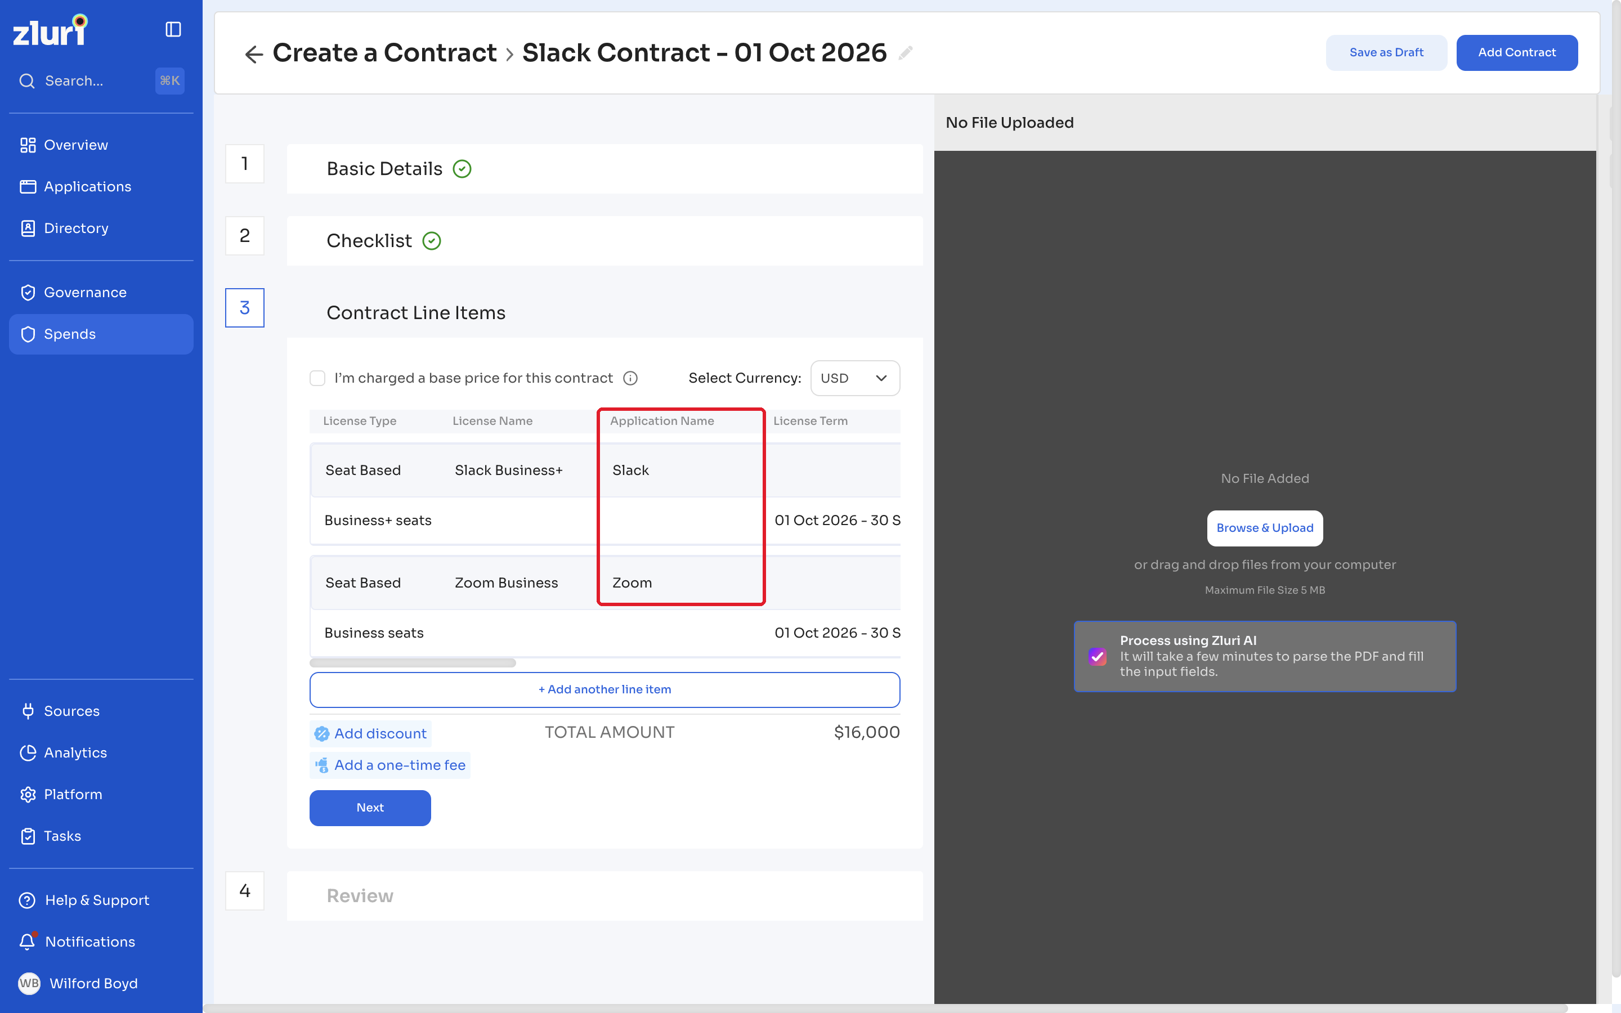This screenshot has height=1013, width=1621.
Task: Click the Applications window icon
Action: tap(28, 187)
